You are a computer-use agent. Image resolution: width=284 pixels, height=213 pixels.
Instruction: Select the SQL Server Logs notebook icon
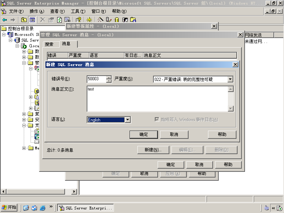coord(37,108)
